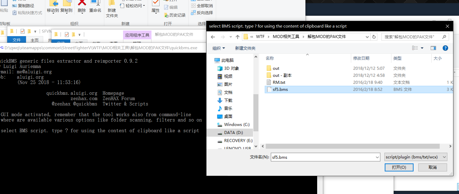Toggle the preview pane in the dialog
This screenshot has height=194, width=459.
pos(433,48)
